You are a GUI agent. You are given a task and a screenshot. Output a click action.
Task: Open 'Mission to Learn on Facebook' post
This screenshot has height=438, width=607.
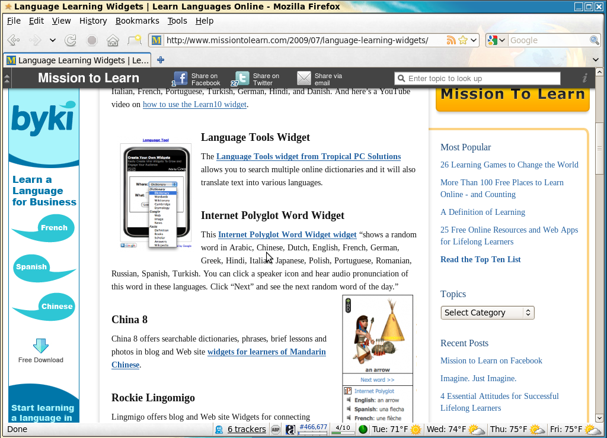491,360
